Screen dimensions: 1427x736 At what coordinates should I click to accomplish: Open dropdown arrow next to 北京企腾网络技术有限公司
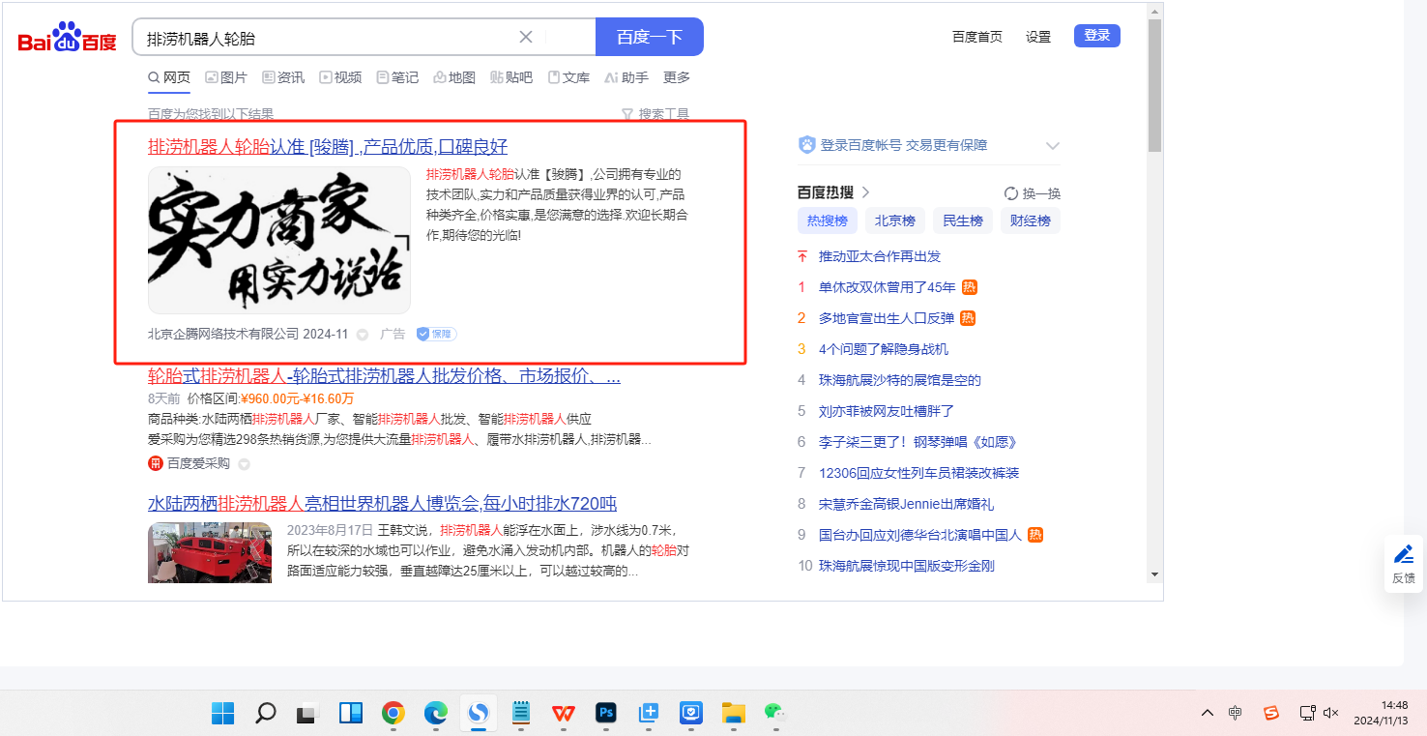point(363,335)
